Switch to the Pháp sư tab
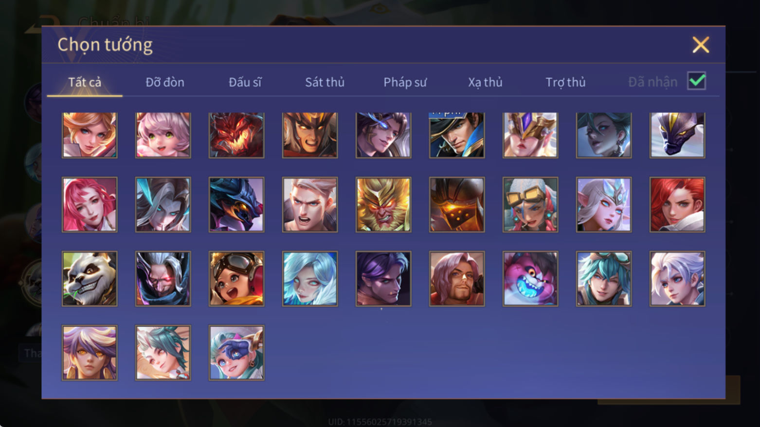 (405, 82)
